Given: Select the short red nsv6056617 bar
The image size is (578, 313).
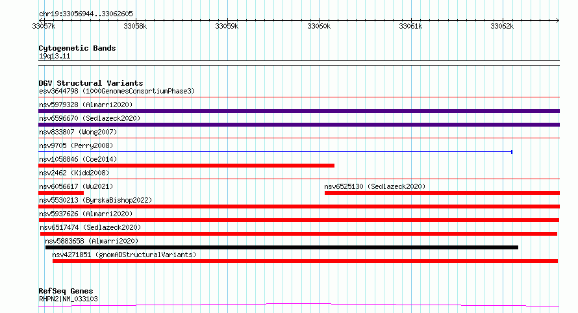Looking at the screenshot, I should point(61,193).
